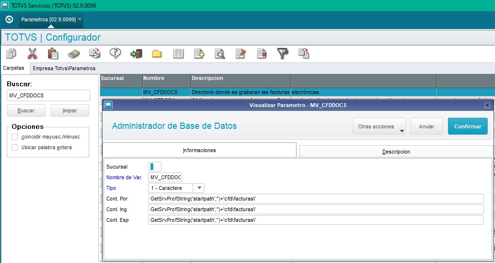Click the TOTVS round logo icon
The height and width of the screenshot is (263, 495).
pyautogui.click(x=9, y=19)
